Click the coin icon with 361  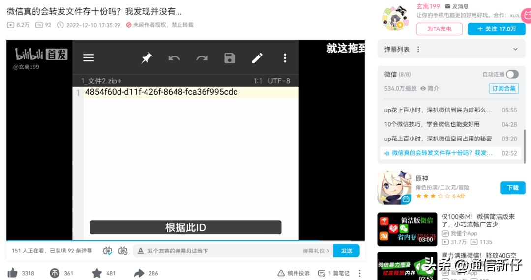(55, 273)
